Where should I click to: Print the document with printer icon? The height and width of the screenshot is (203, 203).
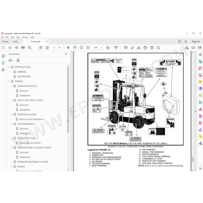point(23,48)
